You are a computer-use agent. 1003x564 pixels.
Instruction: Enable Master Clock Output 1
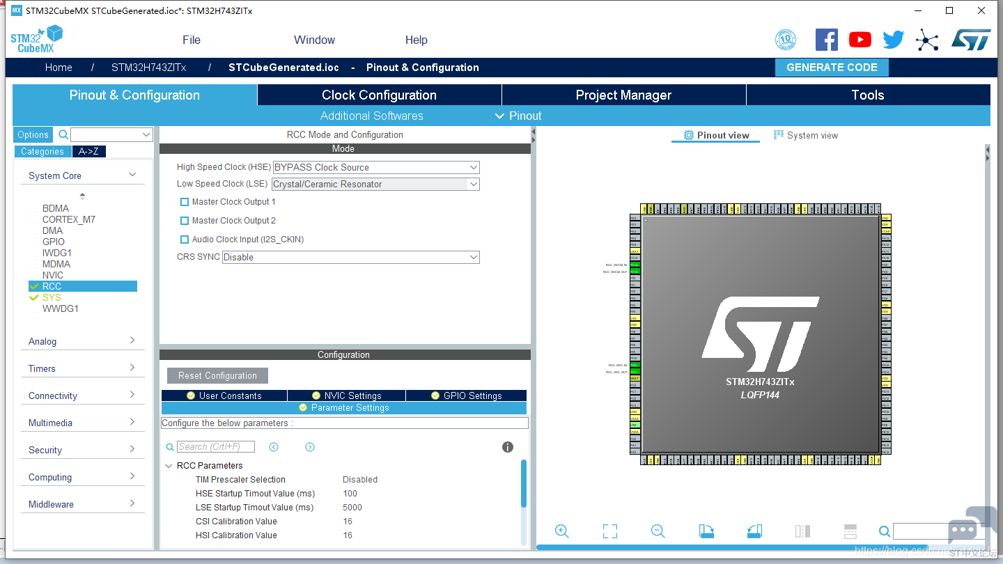(x=185, y=202)
